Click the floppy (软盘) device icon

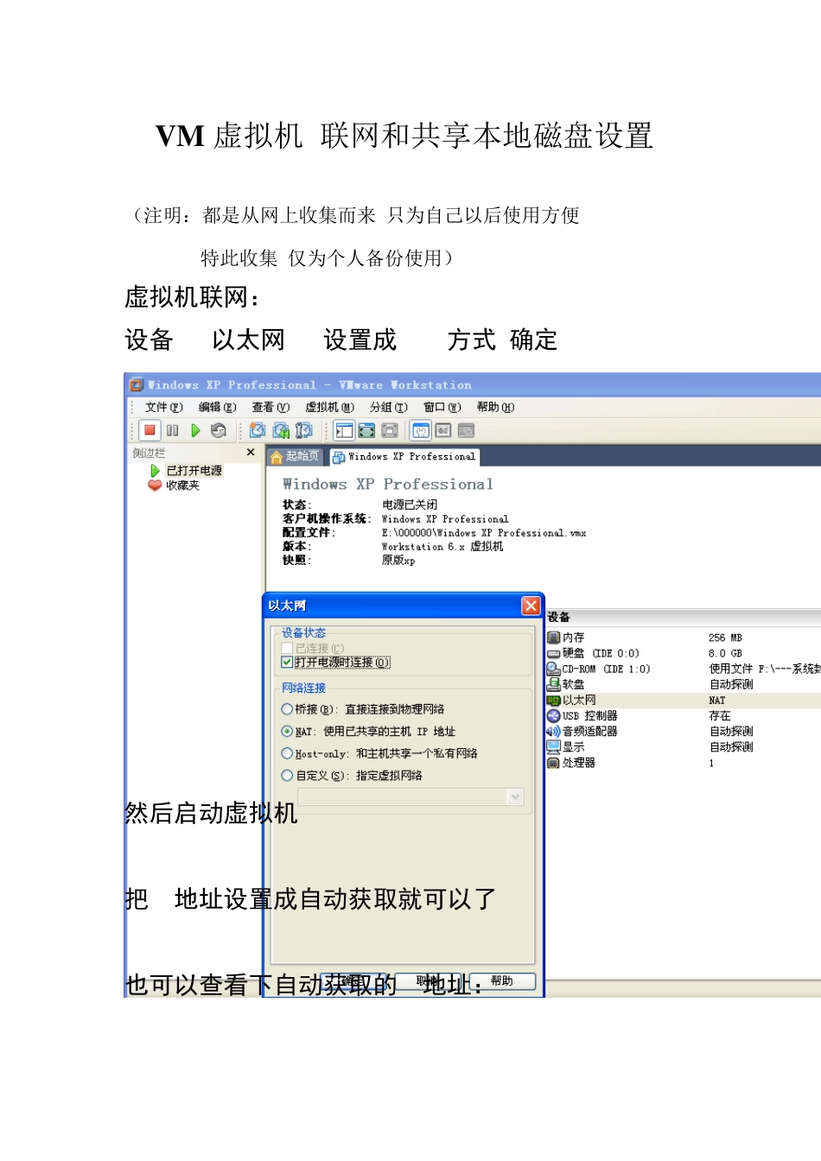coord(554,684)
